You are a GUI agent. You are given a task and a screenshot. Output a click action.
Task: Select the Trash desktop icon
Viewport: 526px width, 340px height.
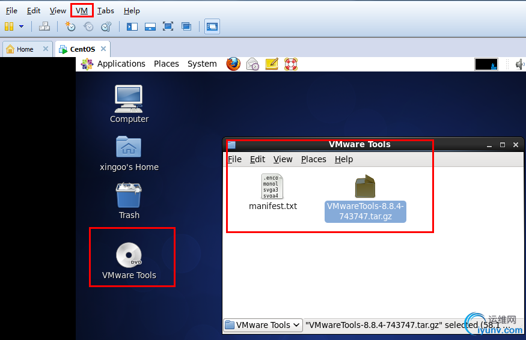pos(129,201)
